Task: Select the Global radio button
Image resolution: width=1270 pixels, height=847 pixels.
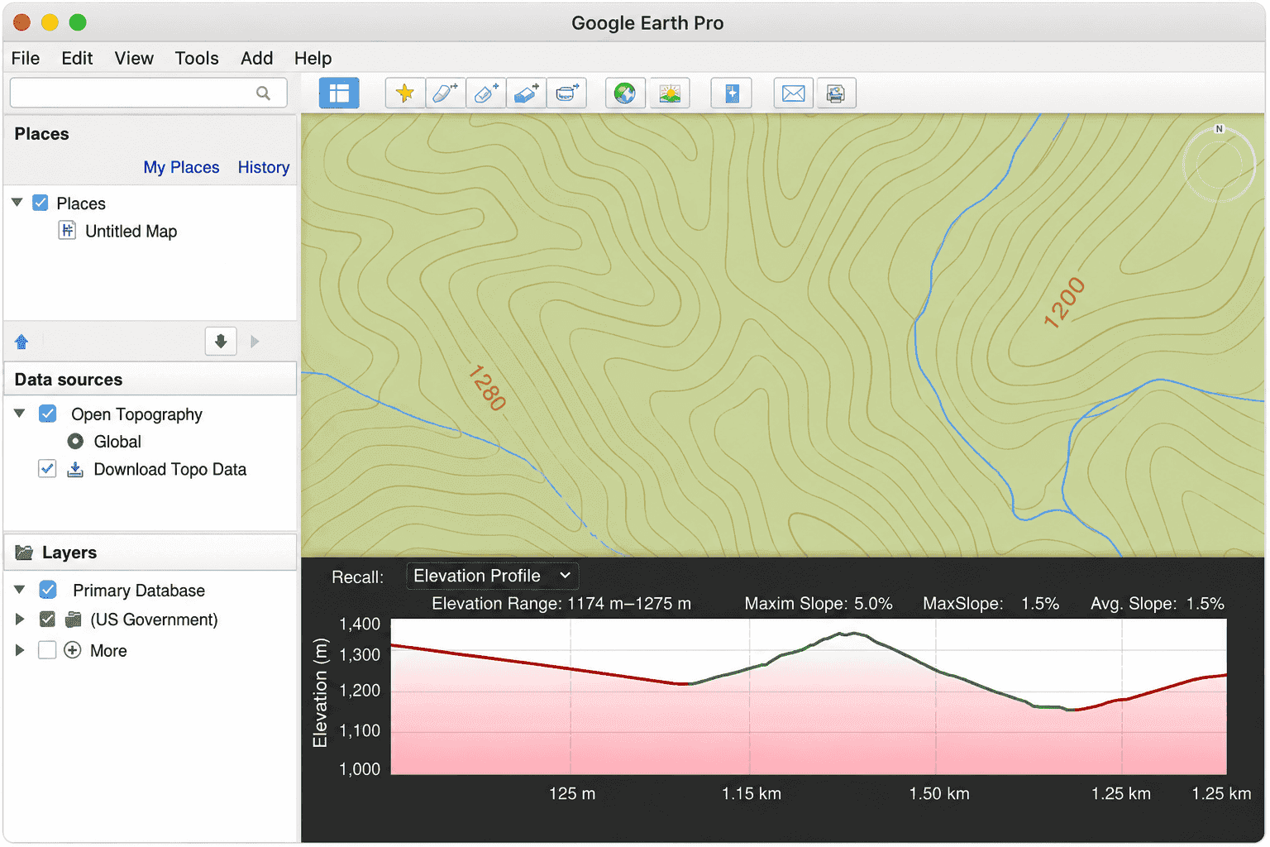Action: (x=75, y=441)
